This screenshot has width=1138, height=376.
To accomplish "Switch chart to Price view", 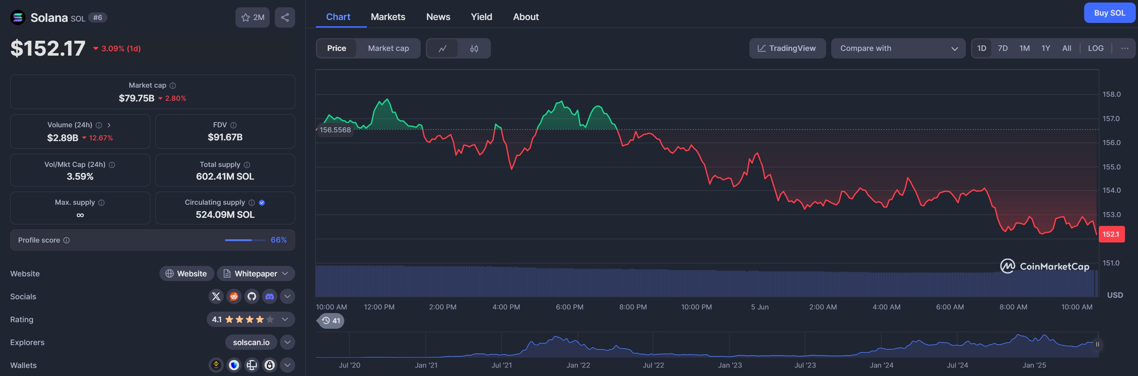I will tap(337, 48).
